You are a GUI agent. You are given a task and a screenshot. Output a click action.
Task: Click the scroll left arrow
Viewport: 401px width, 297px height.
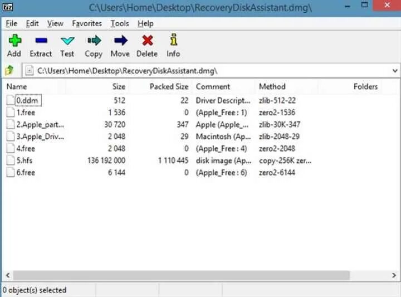tap(8, 275)
